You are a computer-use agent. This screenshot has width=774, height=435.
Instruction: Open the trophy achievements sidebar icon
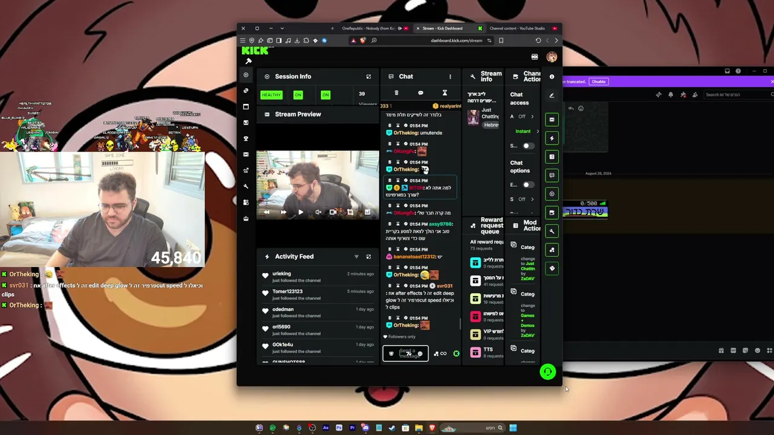(246, 138)
